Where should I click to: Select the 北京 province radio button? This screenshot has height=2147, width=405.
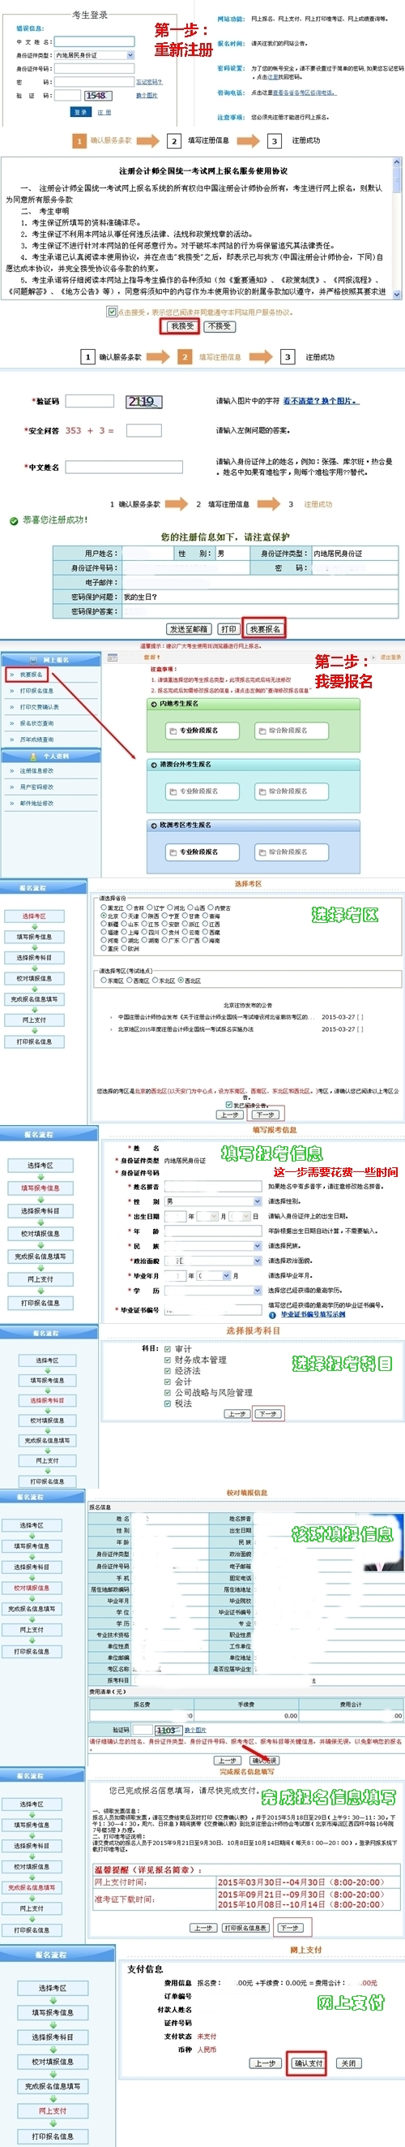[x=103, y=915]
